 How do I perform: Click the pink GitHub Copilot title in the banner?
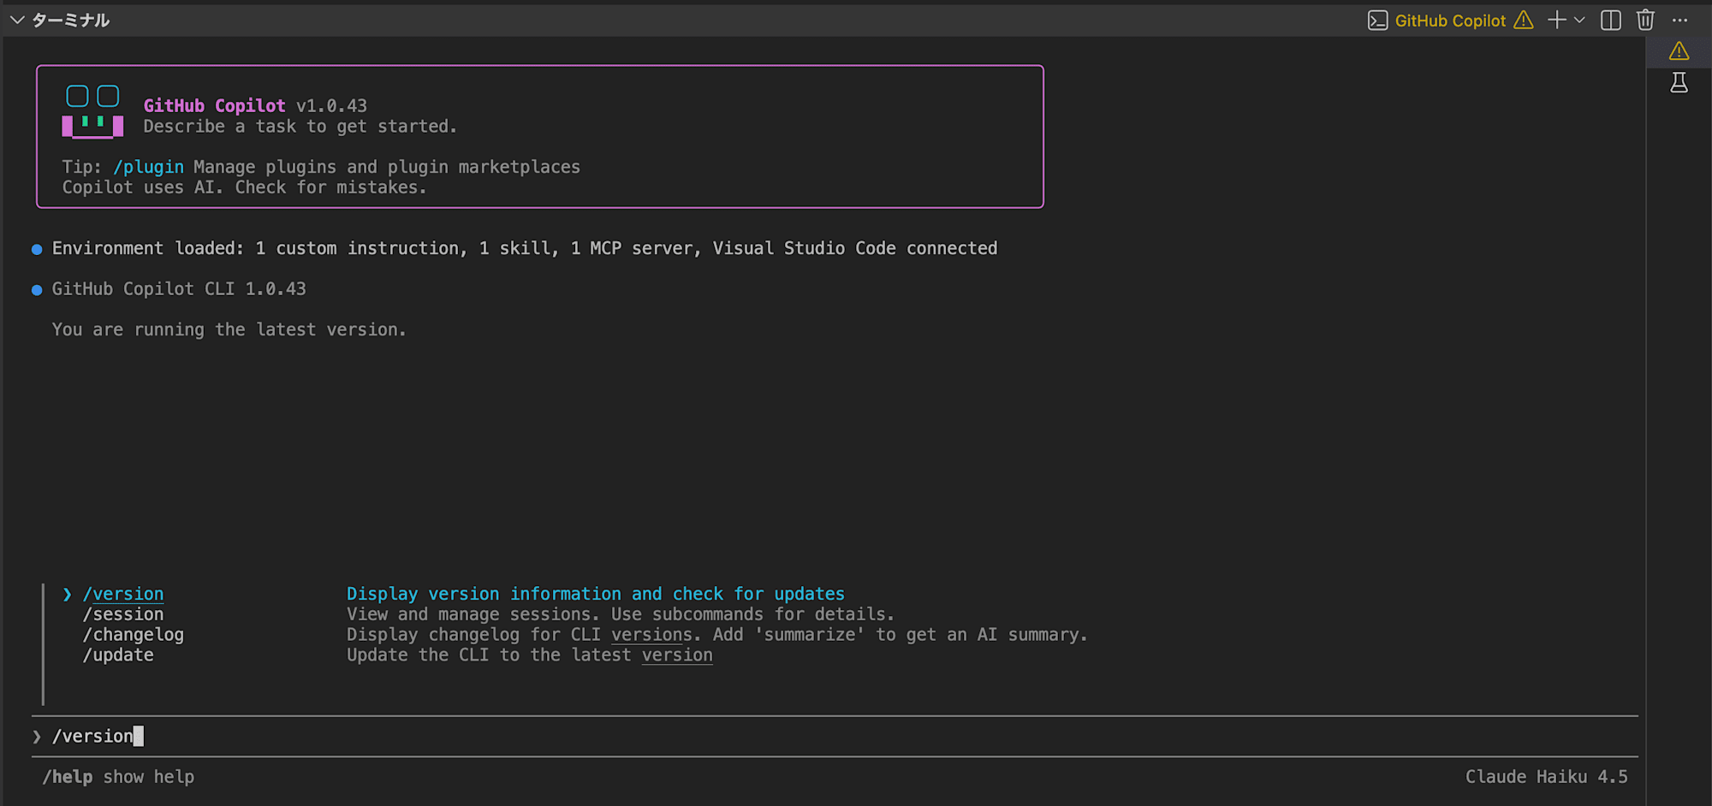point(214,105)
